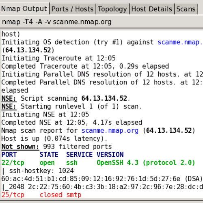Click the scanme.nmap.org link in scan report line

pyautogui.click(x=110, y=131)
